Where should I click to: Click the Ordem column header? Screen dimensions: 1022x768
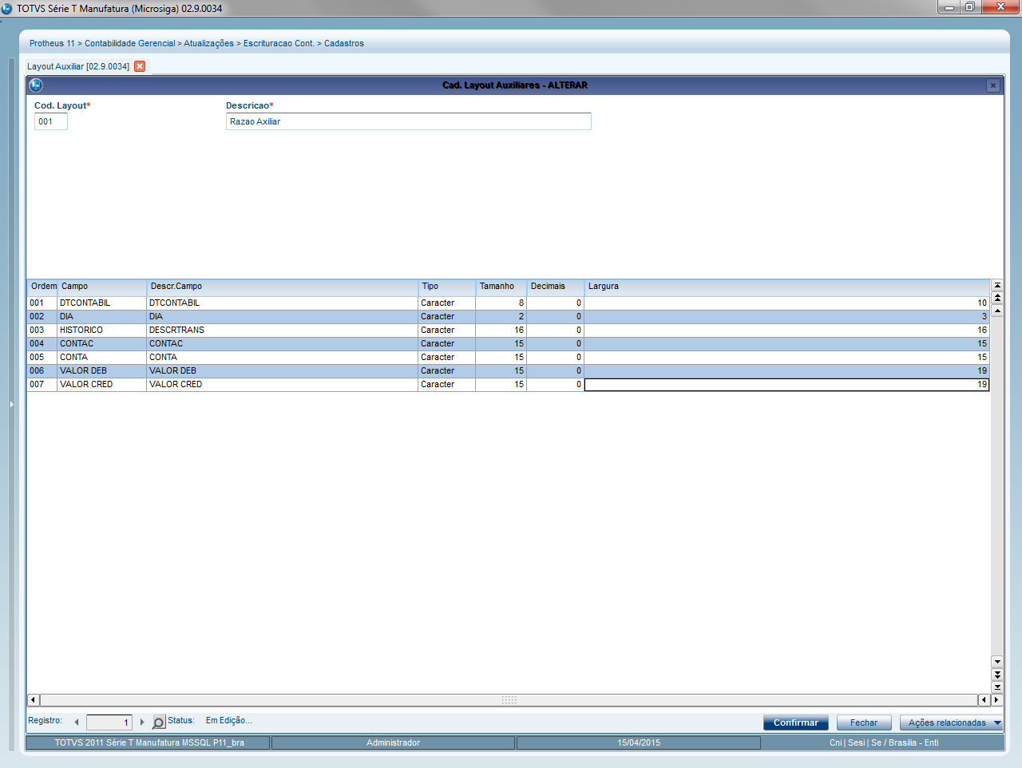click(43, 287)
